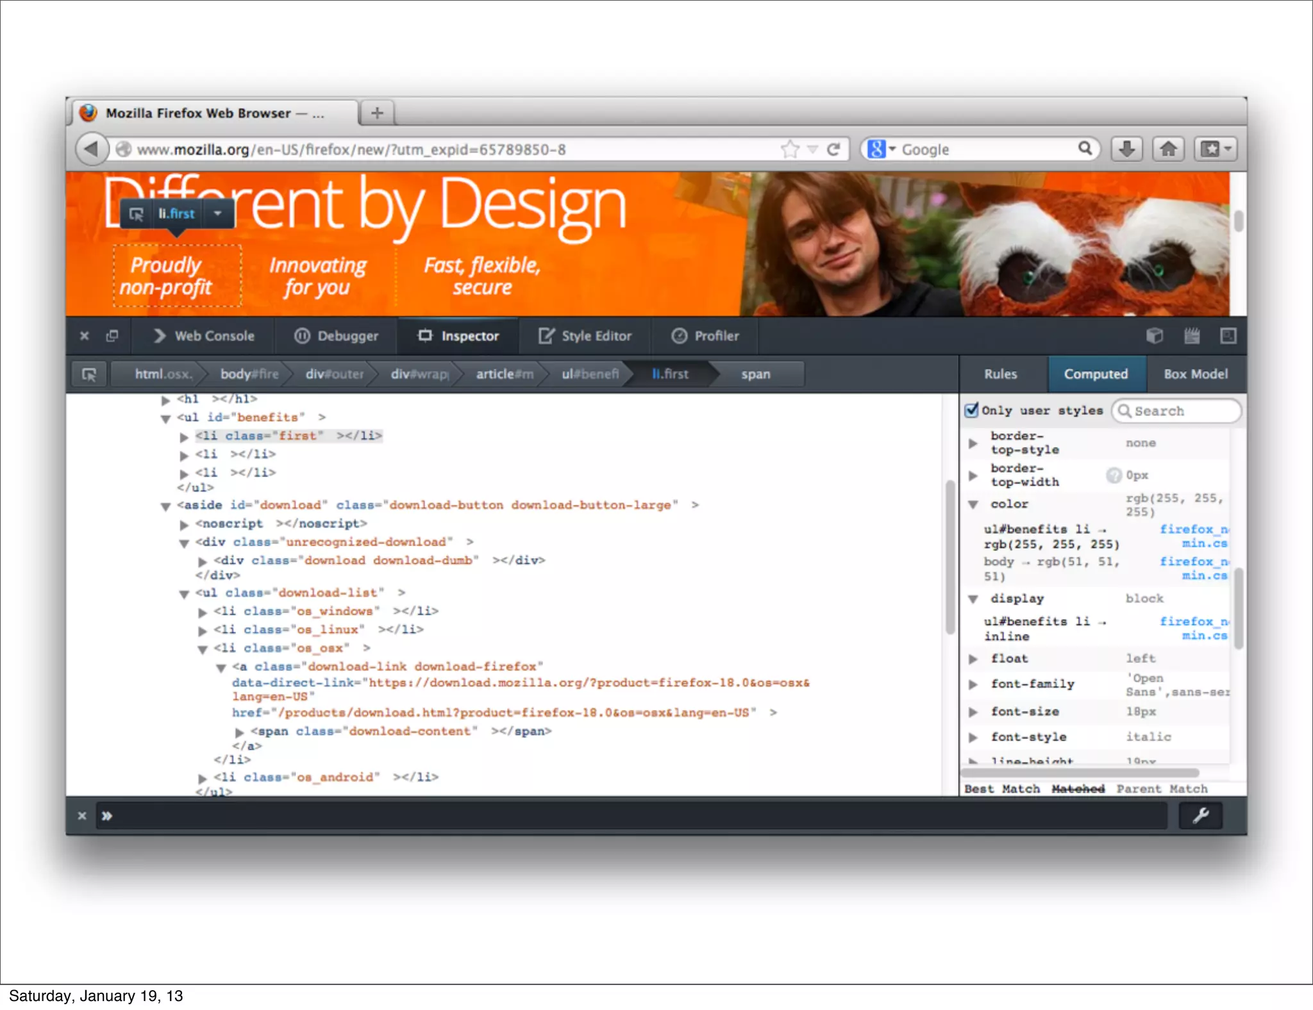Open the downloads arrow icon
Screen dimensions: 1313x1010
1126,149
